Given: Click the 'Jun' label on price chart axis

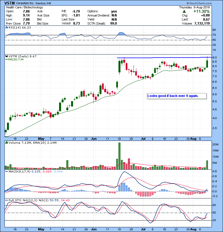Looking at the screenshot, I should click(x=94, y=139).
